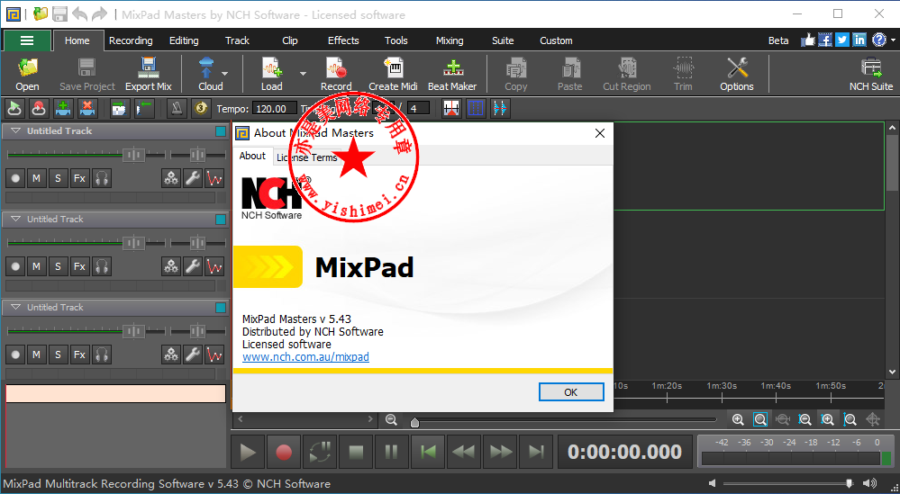Click the thumbs-up like icon
The width and height of the screenshot is (900, 494).
pos(808,40)
